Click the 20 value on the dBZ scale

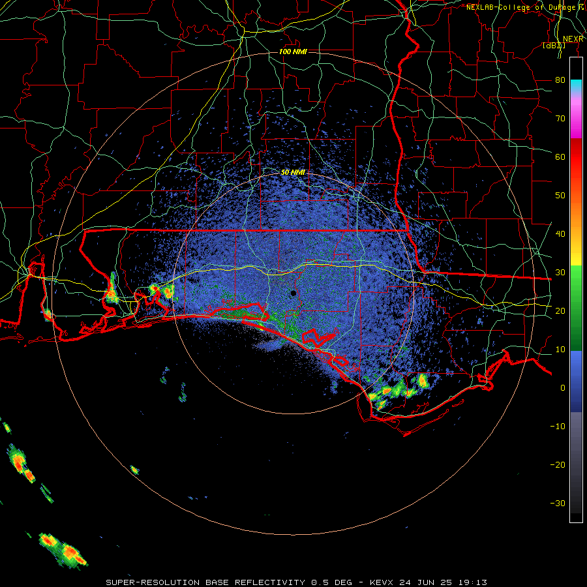[560, 311]
